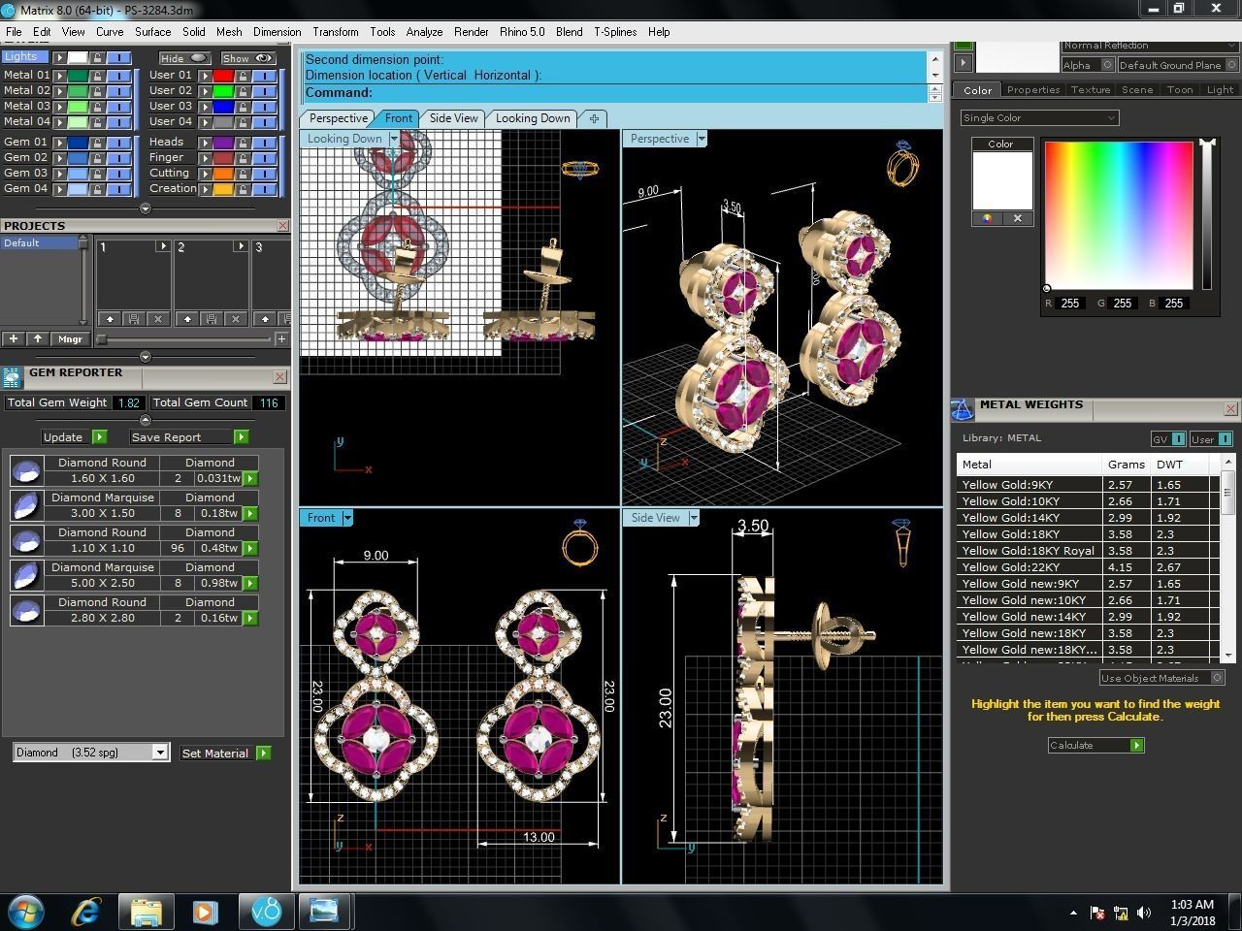
Task: Click the Set Material button
Action: [225, 753]
